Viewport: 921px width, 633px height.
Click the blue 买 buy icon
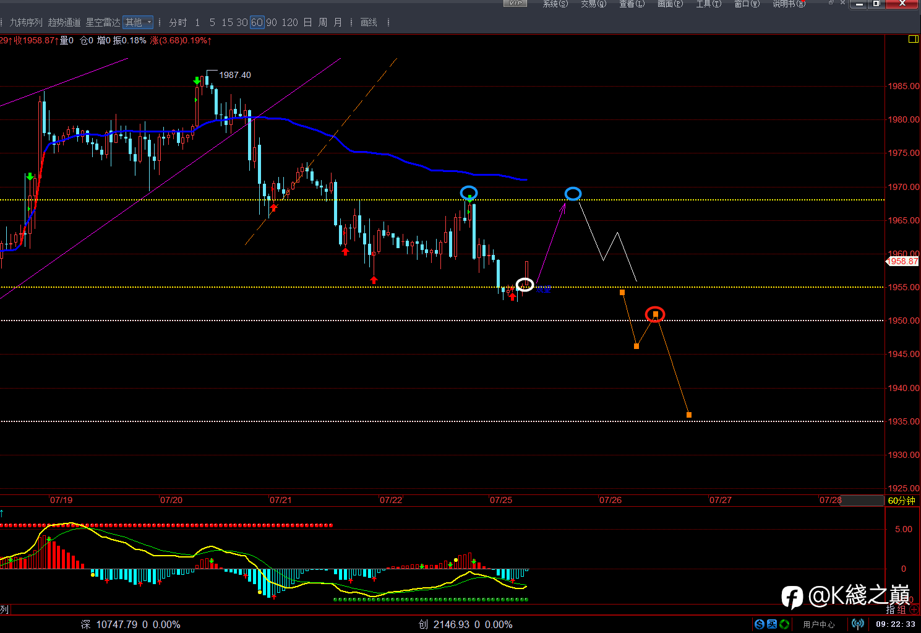click(x=771, y=624)
